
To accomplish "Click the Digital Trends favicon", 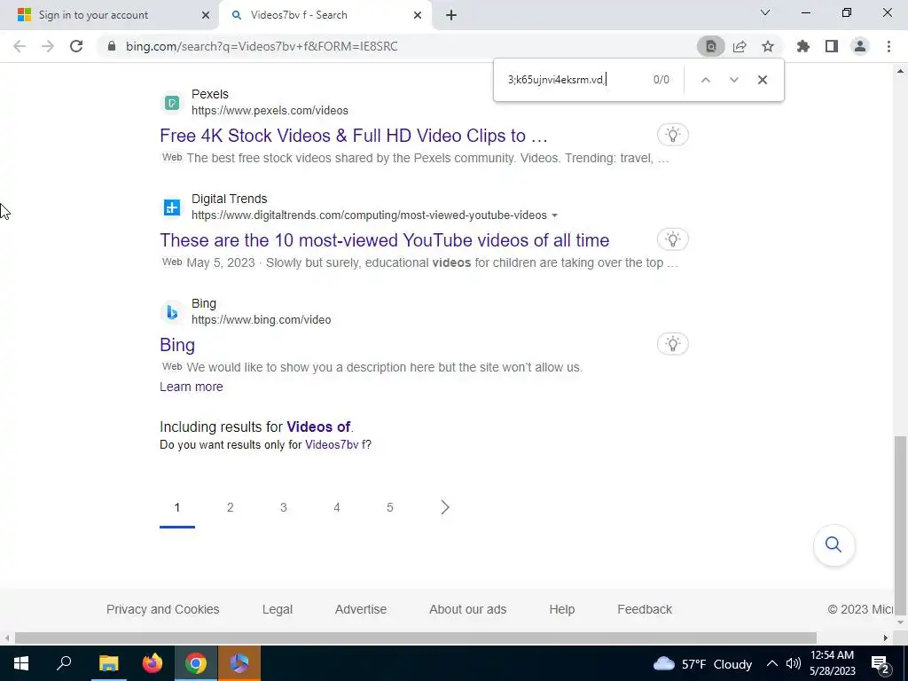I will coord(171,207).
